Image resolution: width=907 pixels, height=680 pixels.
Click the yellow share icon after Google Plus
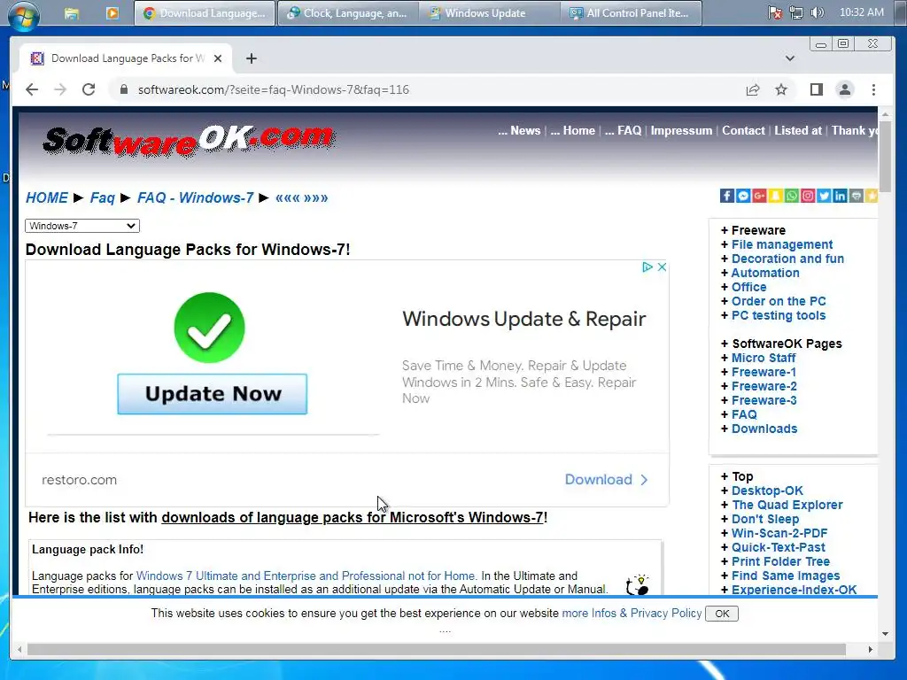(x=776, y=196)
